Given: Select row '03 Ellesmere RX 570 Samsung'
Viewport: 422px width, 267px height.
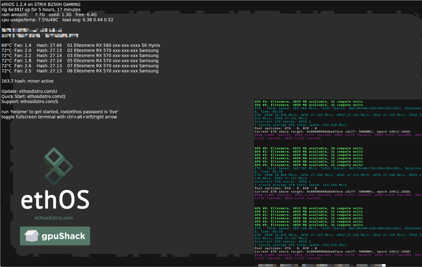Looking at the screenshot, I should tap(80, 56).
